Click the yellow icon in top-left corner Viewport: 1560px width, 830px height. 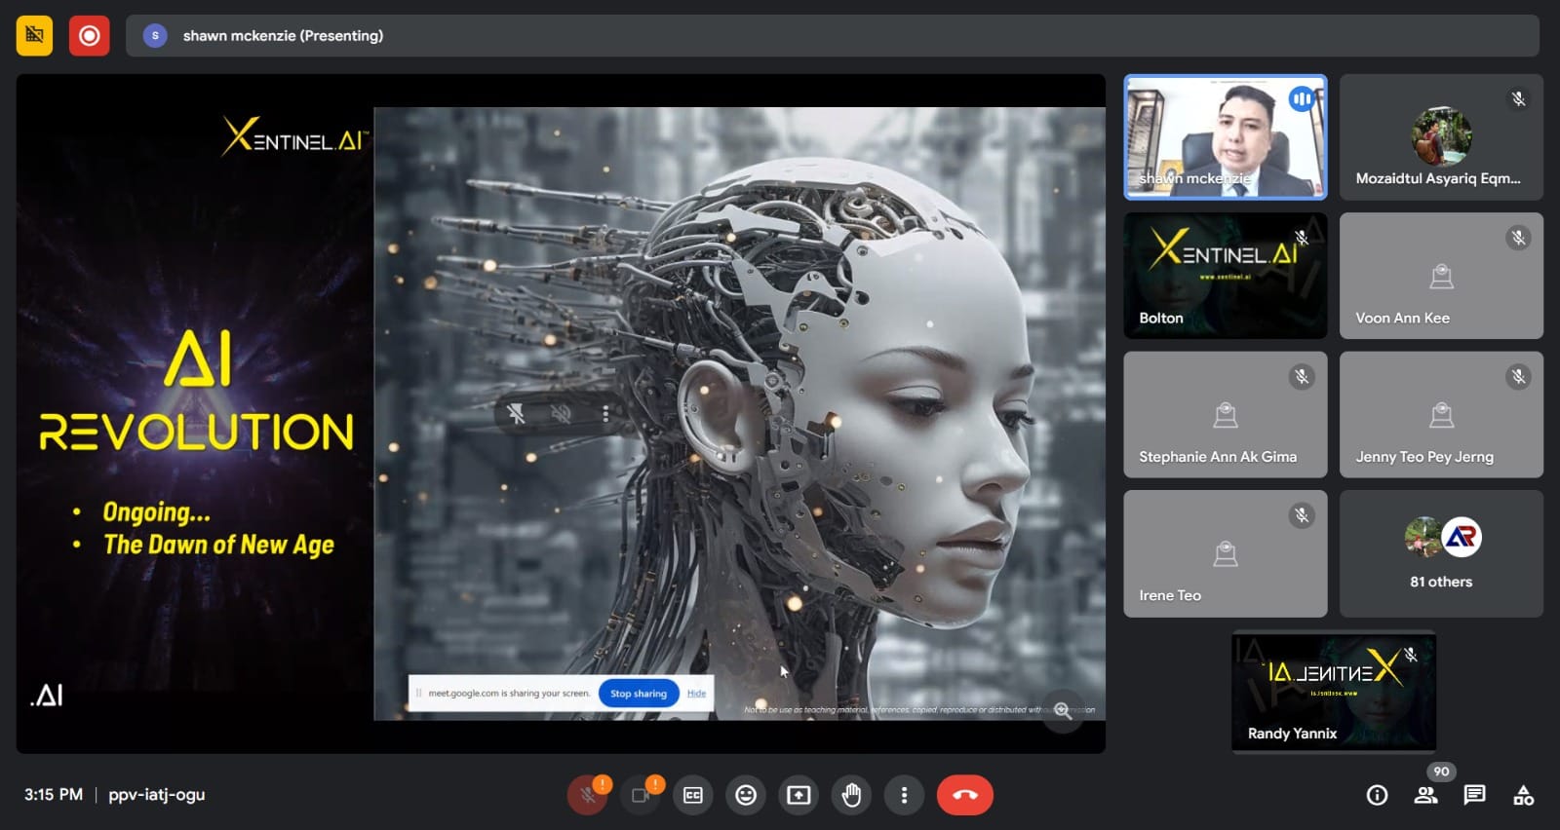(34, 36)
